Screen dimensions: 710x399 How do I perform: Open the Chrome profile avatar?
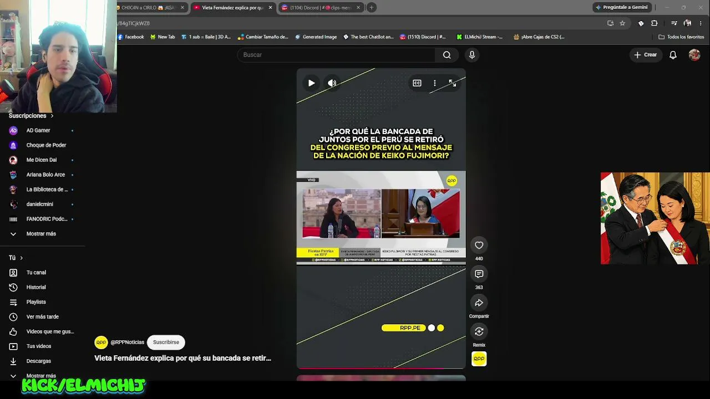pos(688,23)
